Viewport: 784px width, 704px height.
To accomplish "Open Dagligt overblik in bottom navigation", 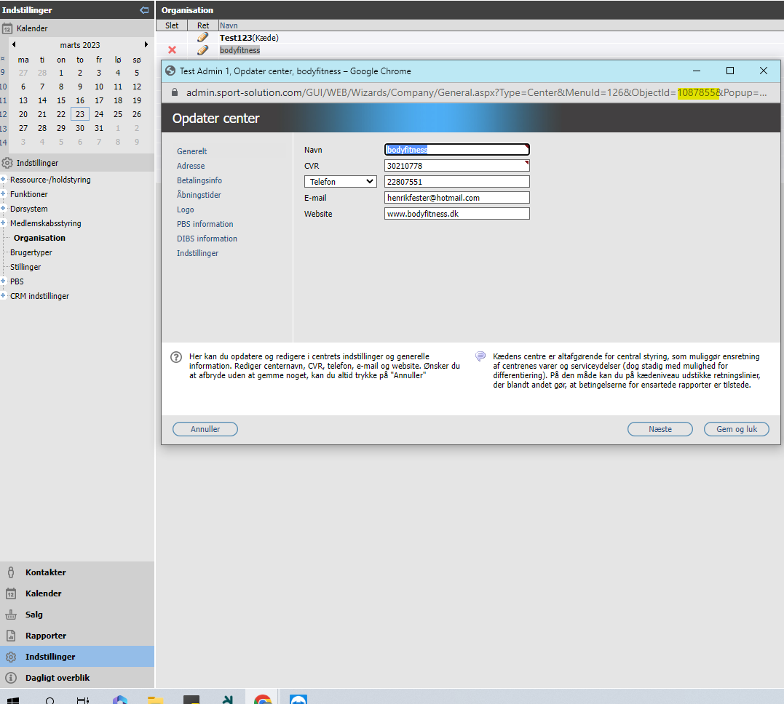I will tap(77, 678).
